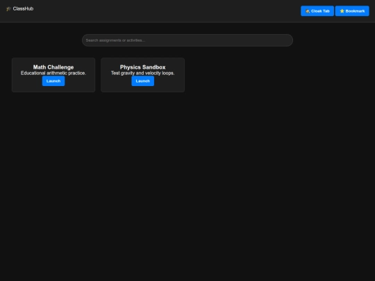
Task: Select the Math Challenge card title
Action: pos(53,67)
